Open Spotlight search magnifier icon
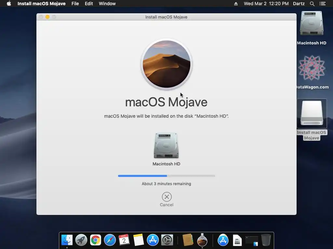The image size is (333, 249). [x=312, y=4]
